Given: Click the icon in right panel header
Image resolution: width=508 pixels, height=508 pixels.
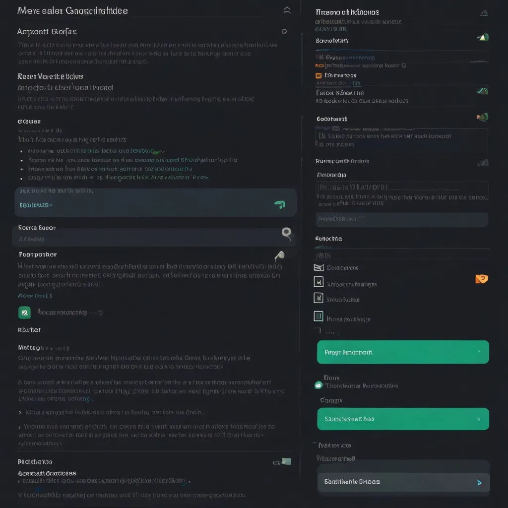Looking at the screenshot, I should click(x=484, y=13).
